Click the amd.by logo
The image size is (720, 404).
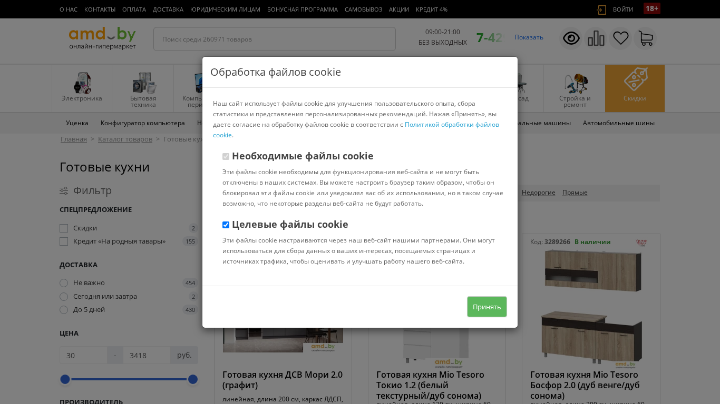[102, 38]
